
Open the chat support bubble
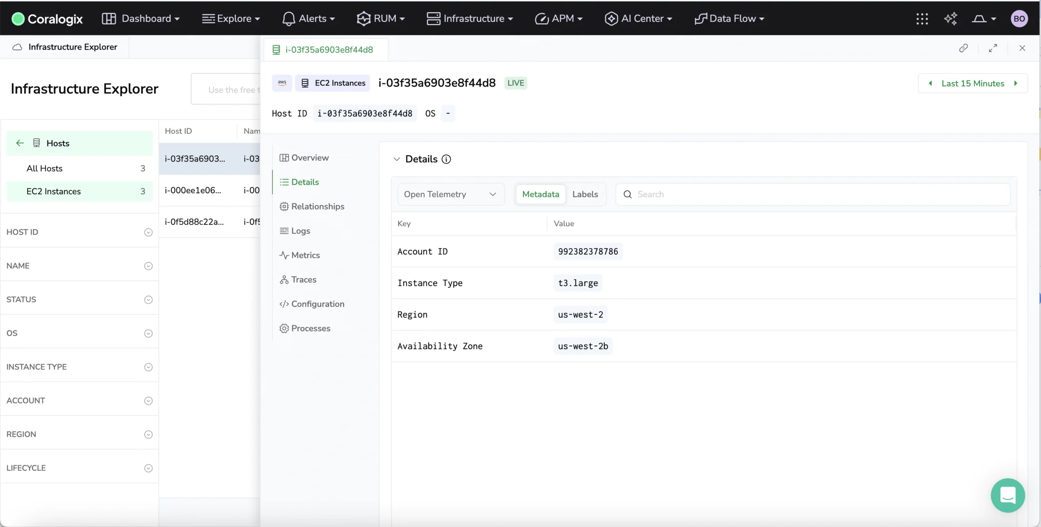pyautogui.click(x=1008, y=495)
